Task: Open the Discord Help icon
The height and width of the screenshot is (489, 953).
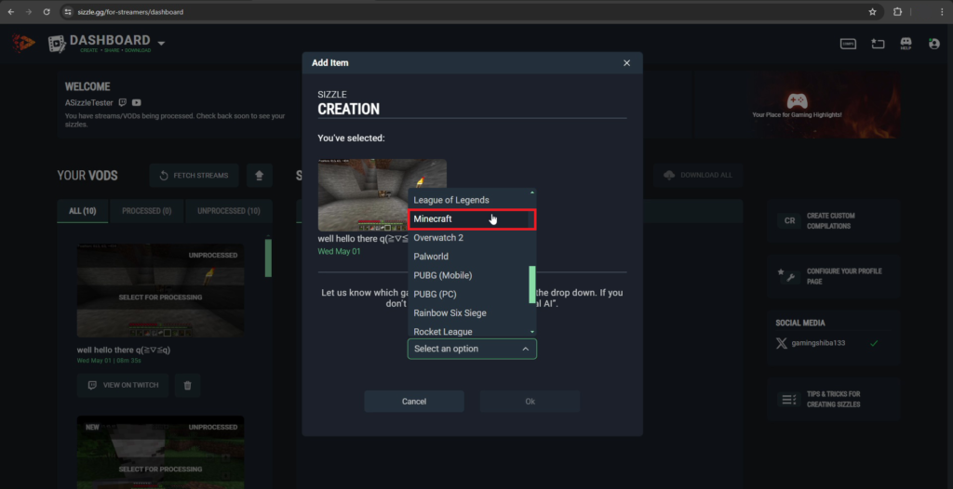Action: [906, 44]
